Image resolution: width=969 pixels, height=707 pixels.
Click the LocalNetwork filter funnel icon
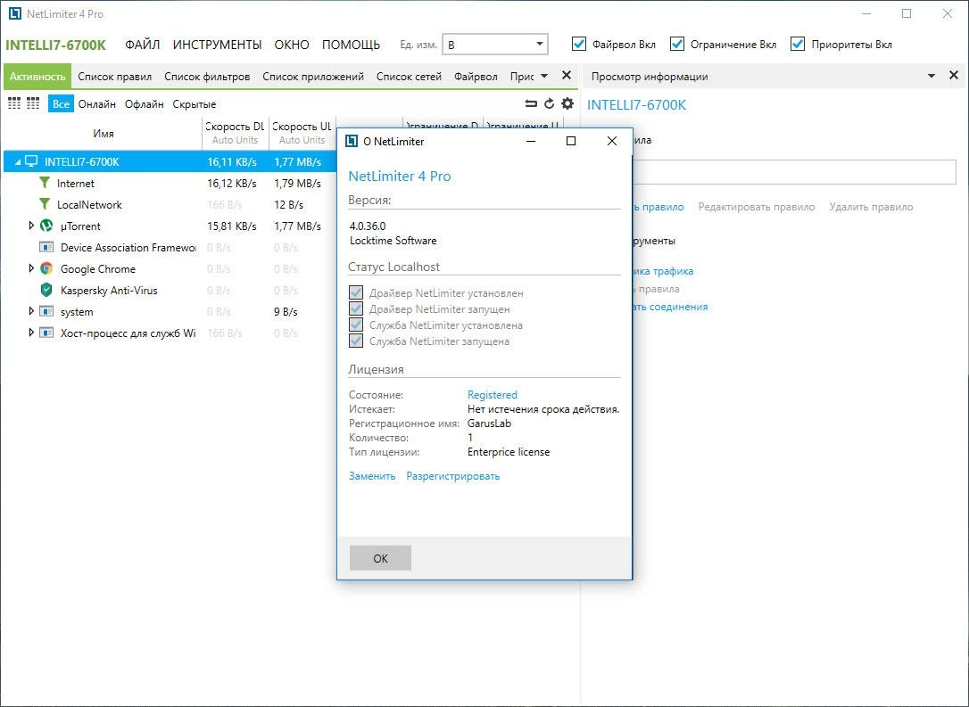coord(45,204)
